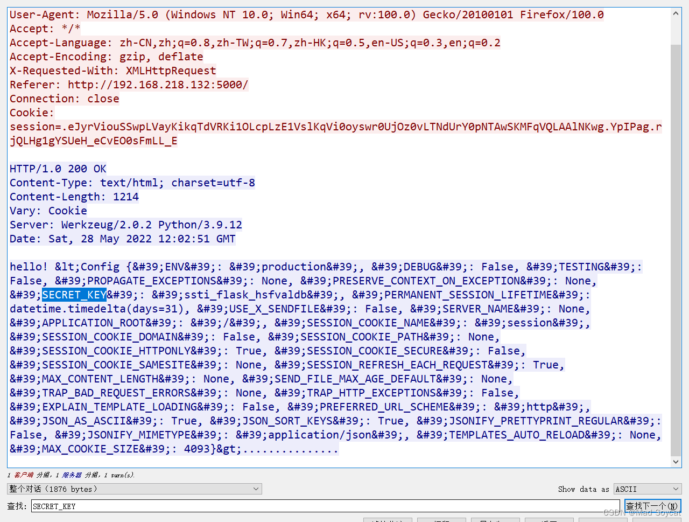Click the 'Vary: Cookie' response header
The width and height of the screenshot is (689, 522).
tap(48, 211)
